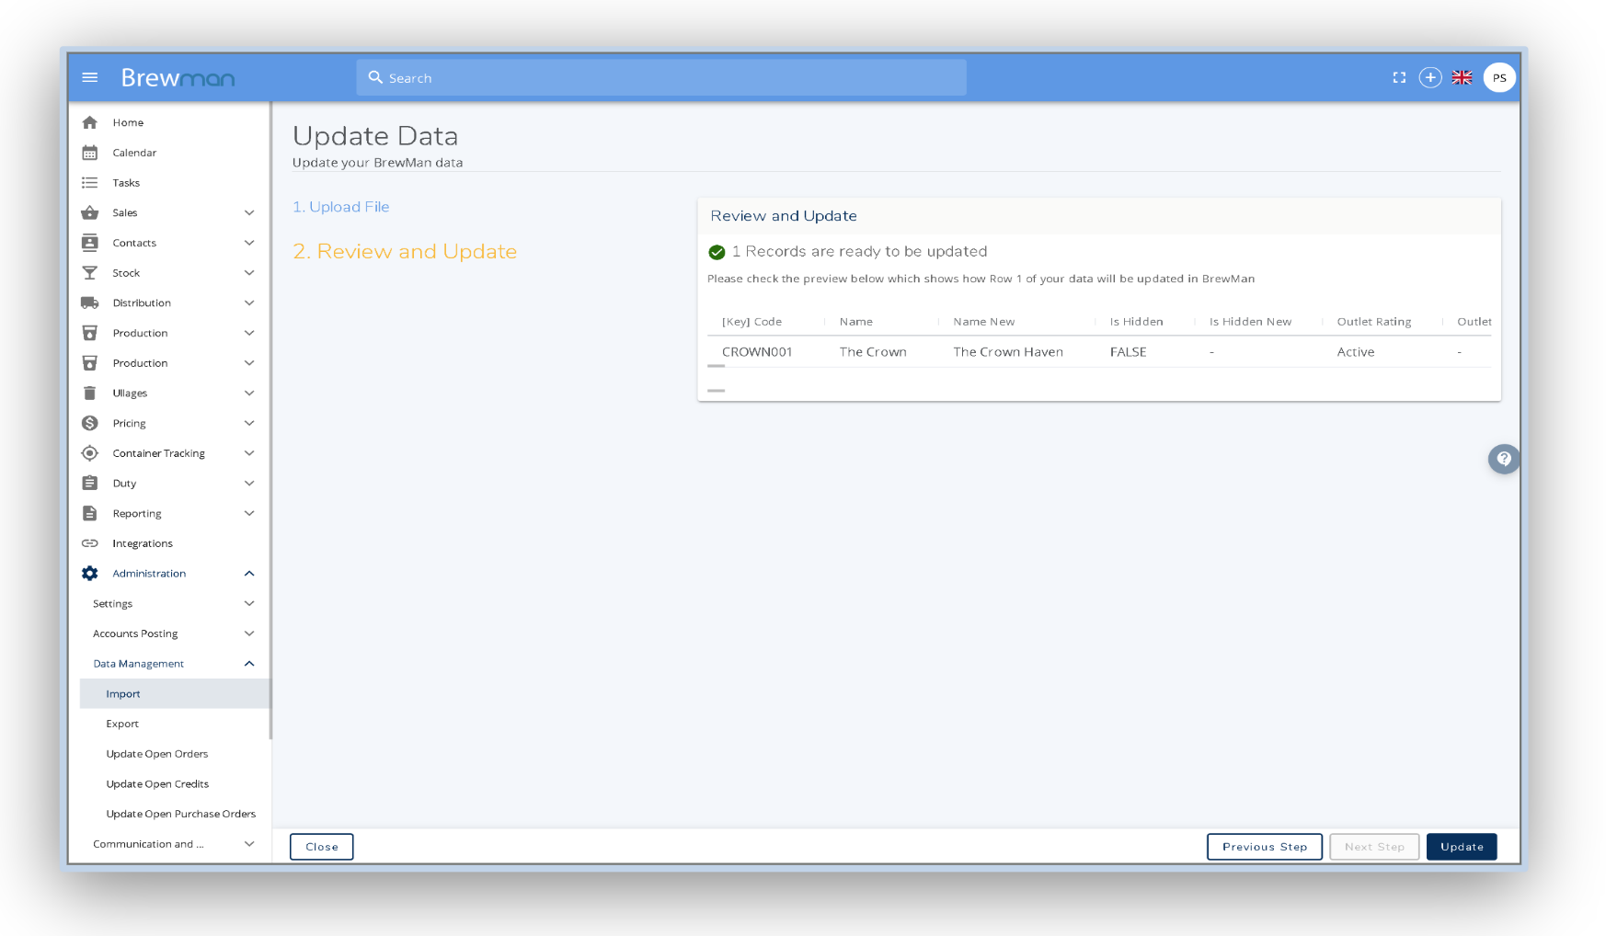
Task: Click the Search input field
Action: (x=662, y=78)
